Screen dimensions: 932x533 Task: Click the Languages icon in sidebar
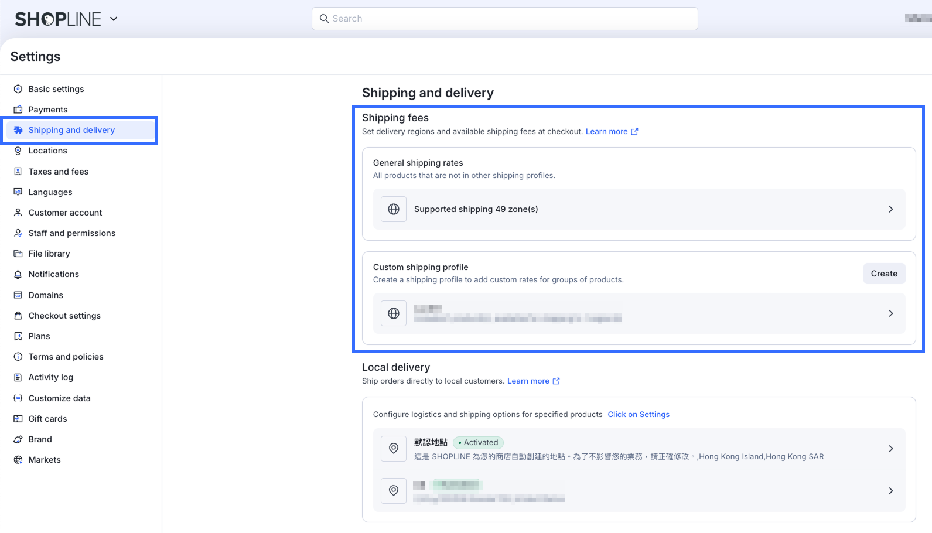click(x=18, y=192)
